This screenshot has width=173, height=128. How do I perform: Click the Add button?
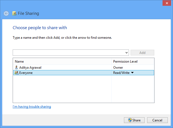pyautogui.click(x=142, y=52)
